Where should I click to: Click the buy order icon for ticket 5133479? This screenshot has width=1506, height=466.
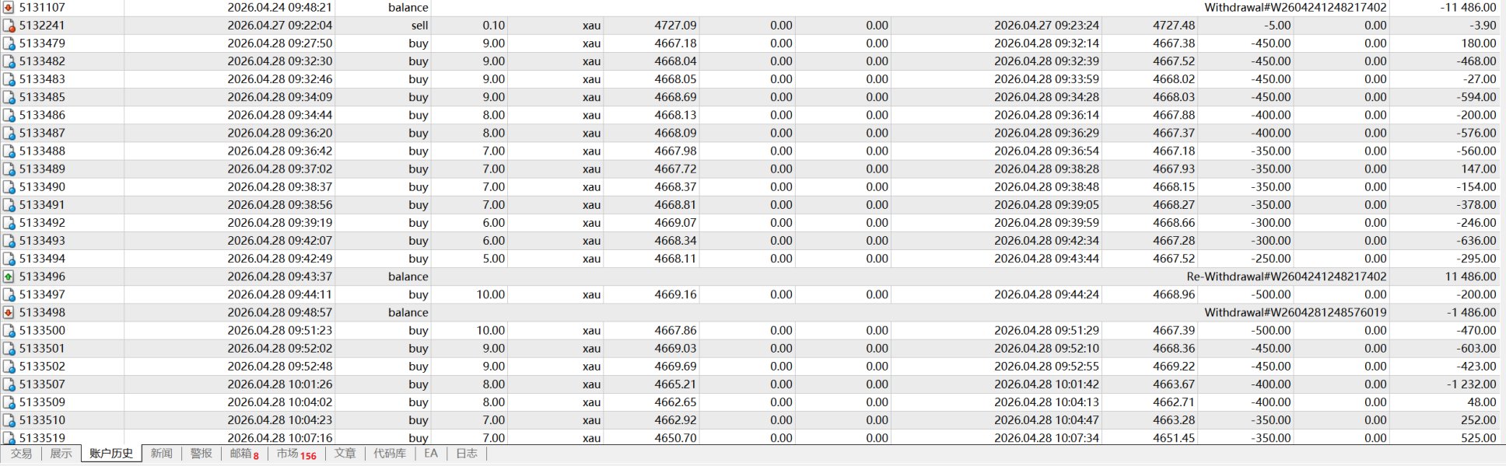pos(9,43)
